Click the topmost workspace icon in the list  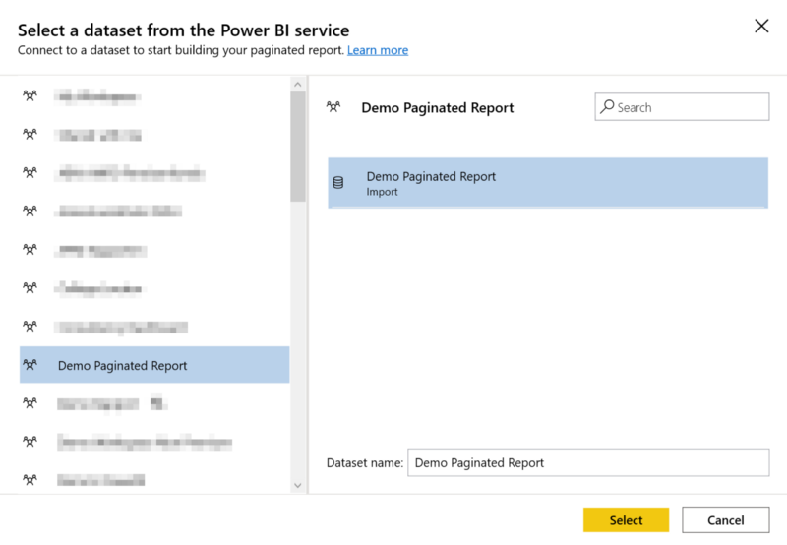30,95
